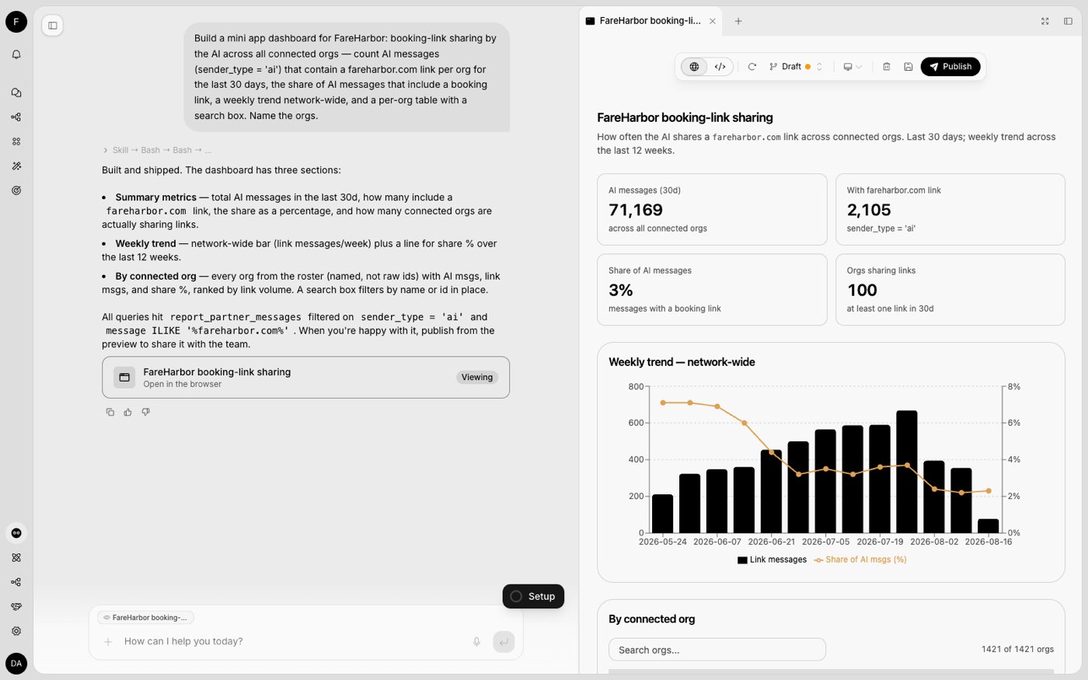Open the four-circles apps icon in upper sidebar

[x=16, y=141]
